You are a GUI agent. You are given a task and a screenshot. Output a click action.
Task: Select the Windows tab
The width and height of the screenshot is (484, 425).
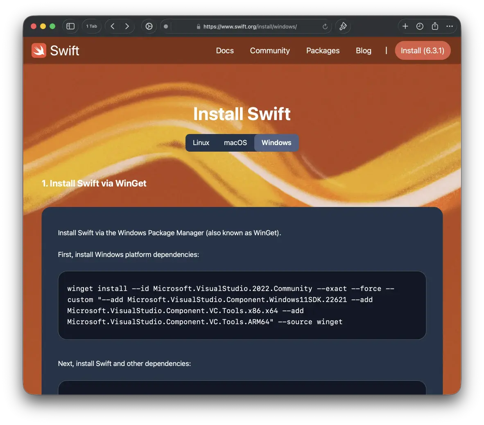(276, 143)
